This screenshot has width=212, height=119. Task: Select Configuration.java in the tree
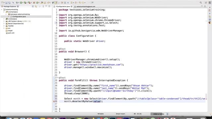coord(19,17)
